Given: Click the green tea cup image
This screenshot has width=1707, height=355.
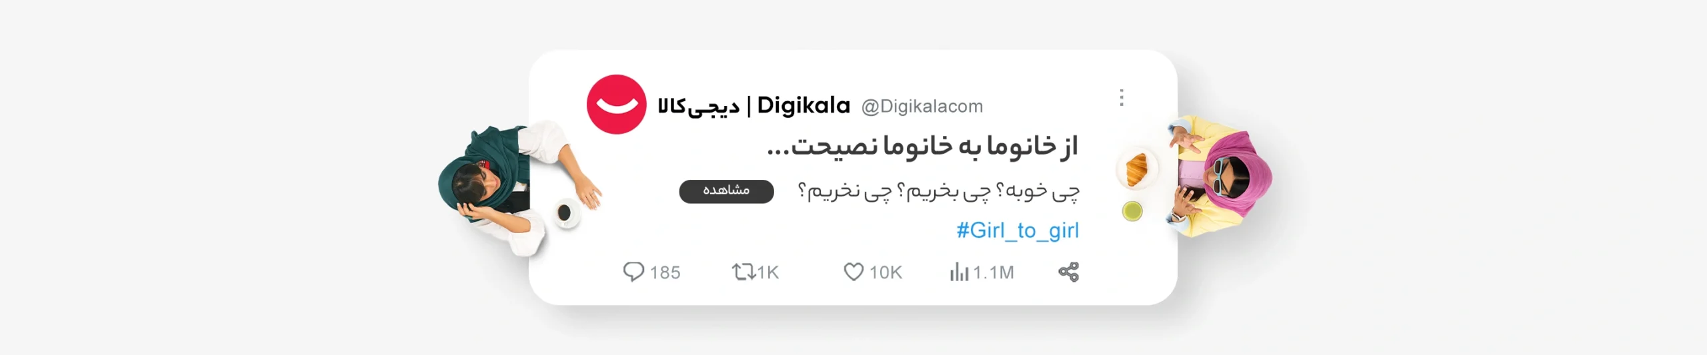Looking at the screenshot, I should coord(1132,211).
